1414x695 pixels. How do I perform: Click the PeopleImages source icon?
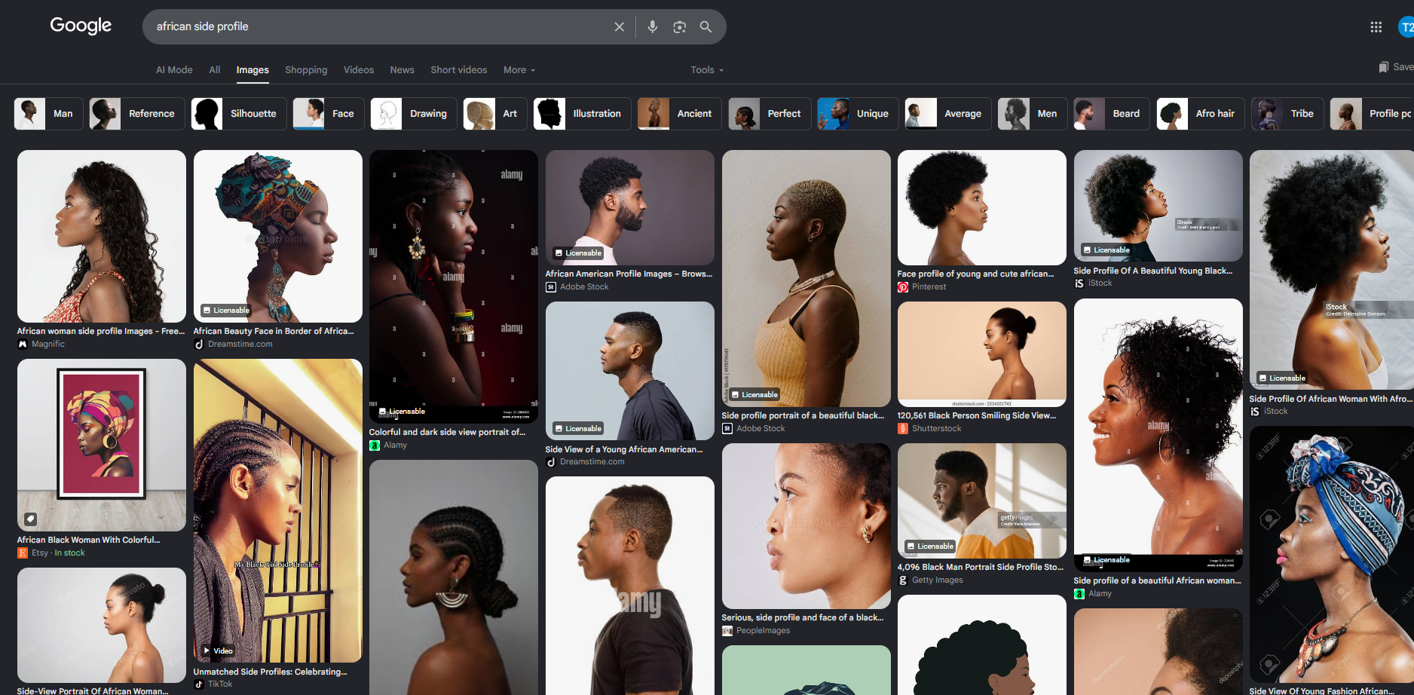coord(727,631)
